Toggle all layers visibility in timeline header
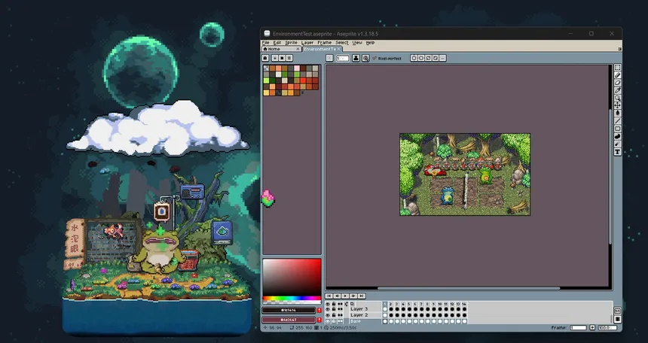Screen dimensions: 648x343 click(x=328, y=304)
